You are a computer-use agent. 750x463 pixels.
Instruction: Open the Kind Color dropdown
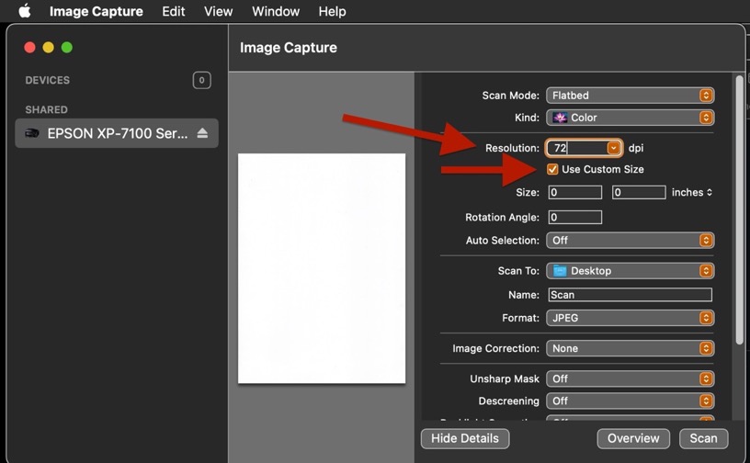(630, 118)
